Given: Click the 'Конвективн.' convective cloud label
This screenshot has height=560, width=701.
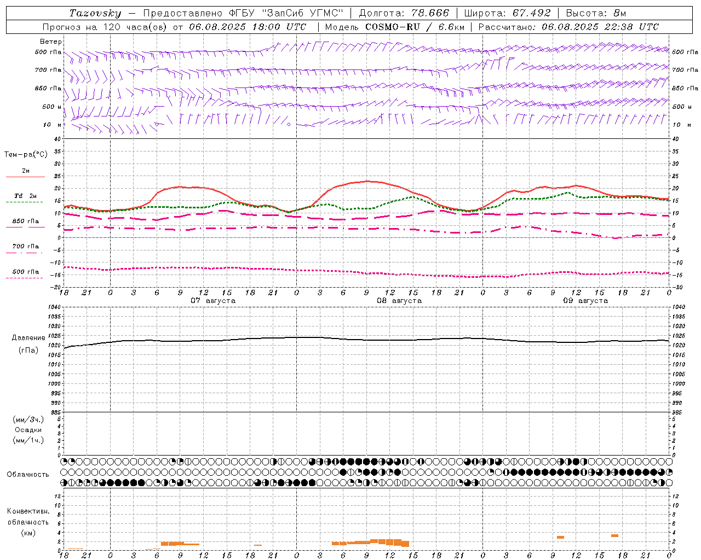Looking at the screenshot, I should 28,511.
